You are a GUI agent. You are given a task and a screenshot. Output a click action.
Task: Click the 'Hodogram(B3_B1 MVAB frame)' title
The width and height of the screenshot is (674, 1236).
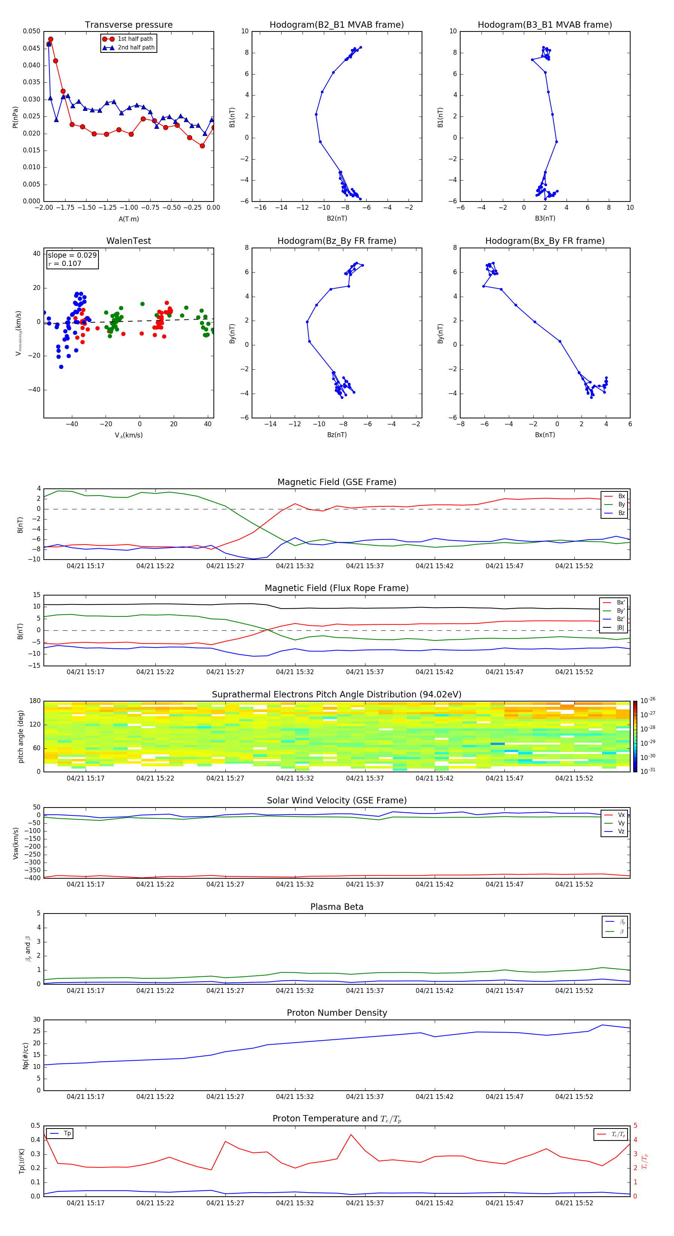(545, 24)
